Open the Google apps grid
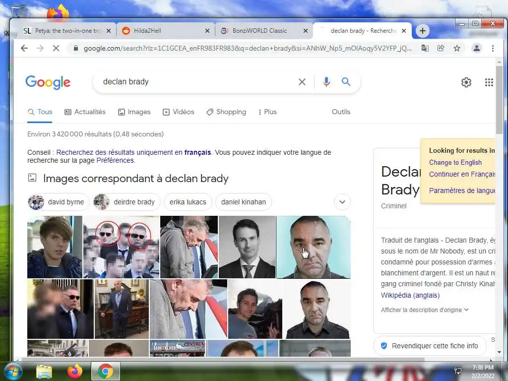 tap(489, 82)
